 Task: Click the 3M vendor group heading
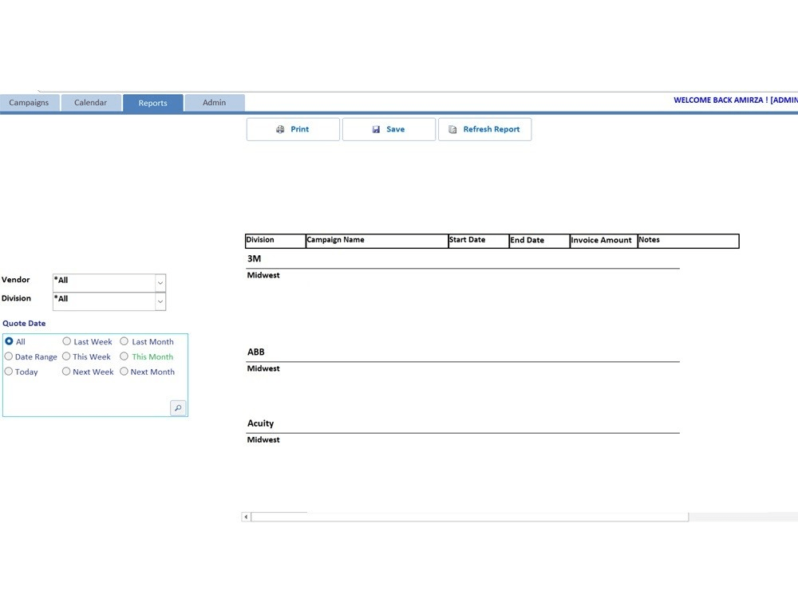[x=254, y=259]
